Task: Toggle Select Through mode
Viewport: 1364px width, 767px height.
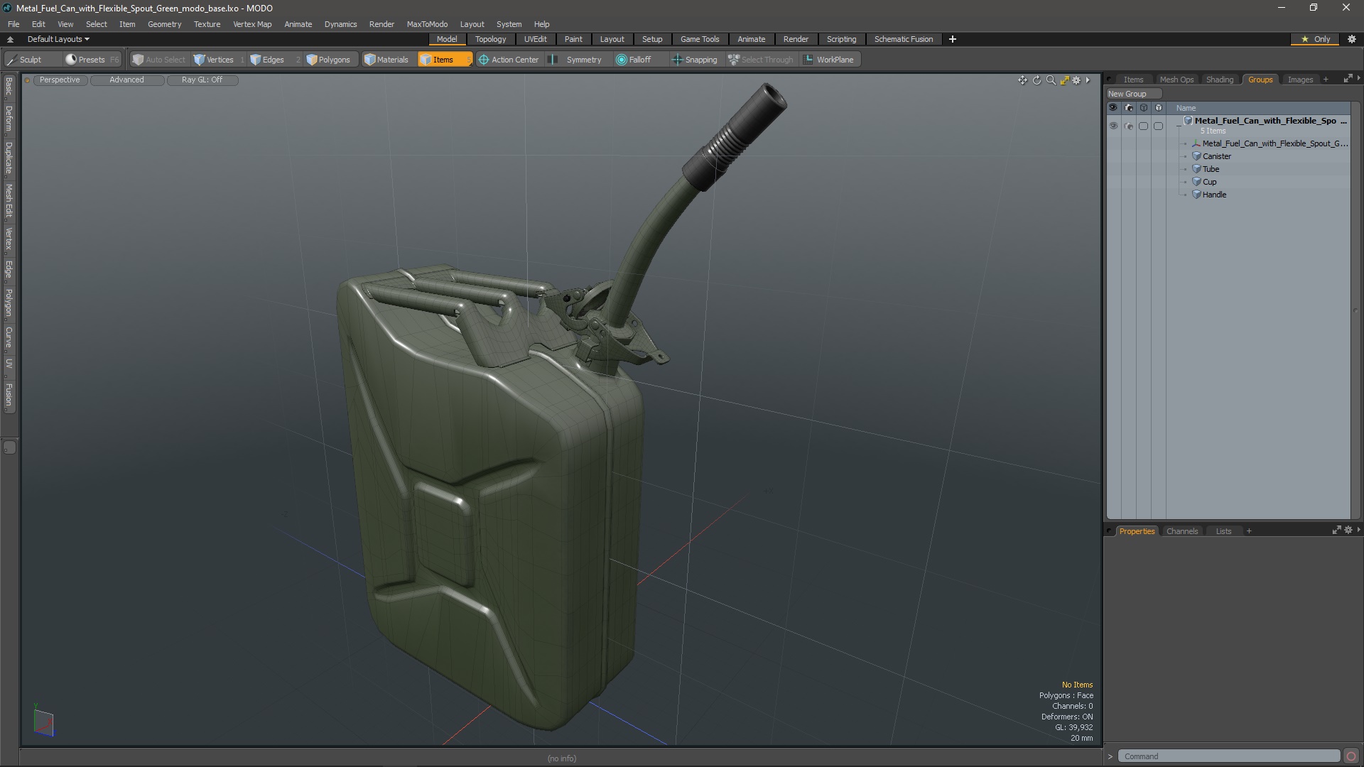Action: (x=761, y=60)
